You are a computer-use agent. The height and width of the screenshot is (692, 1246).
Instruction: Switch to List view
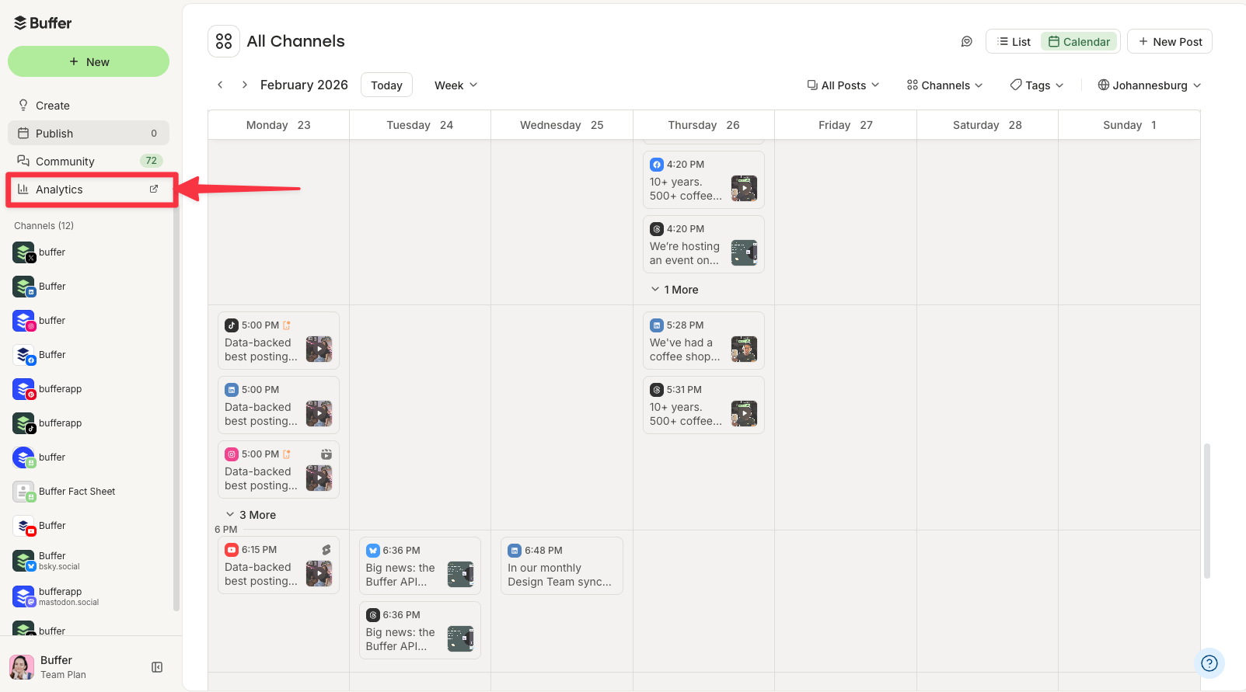(x=1014, y=42)
